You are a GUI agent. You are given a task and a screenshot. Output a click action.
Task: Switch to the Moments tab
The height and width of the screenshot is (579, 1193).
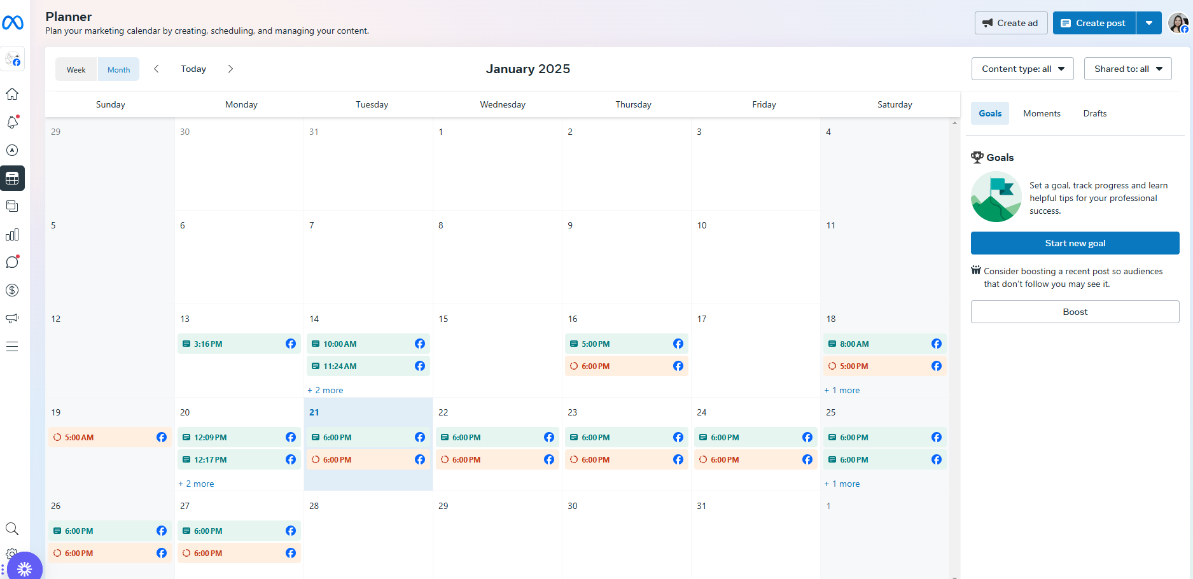tap(1042, 113)
